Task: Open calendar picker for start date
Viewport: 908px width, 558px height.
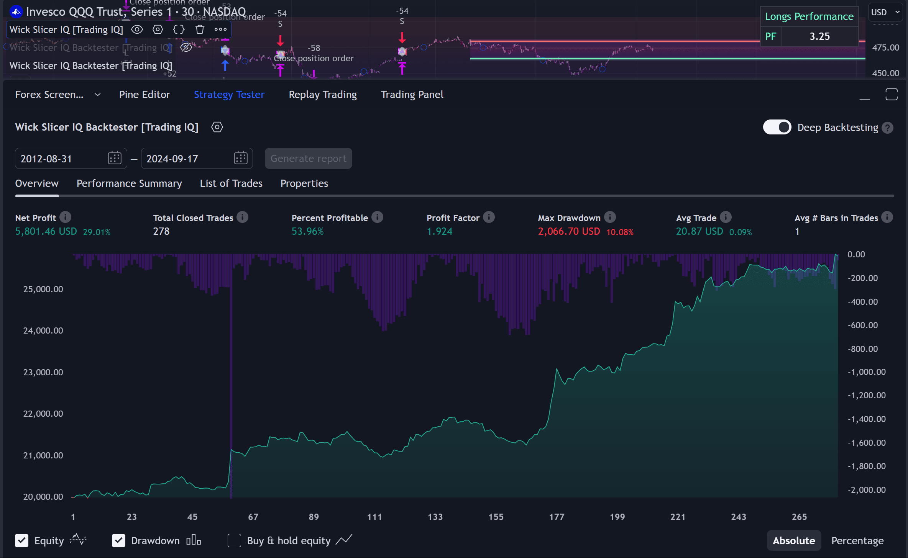Action: (115, 158)
